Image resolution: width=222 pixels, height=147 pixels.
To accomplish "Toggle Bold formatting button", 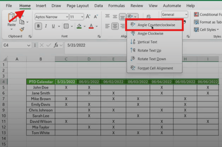I will click(39, 26).
